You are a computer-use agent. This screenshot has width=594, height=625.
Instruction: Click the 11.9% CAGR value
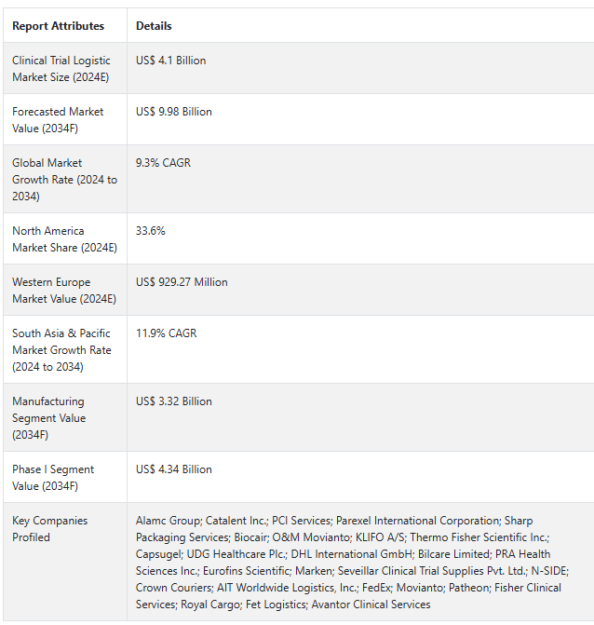pyautogui.click(x=166, y=333)
